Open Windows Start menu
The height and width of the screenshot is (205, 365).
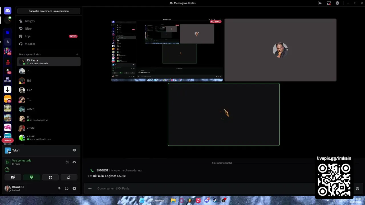click(141, 200)
